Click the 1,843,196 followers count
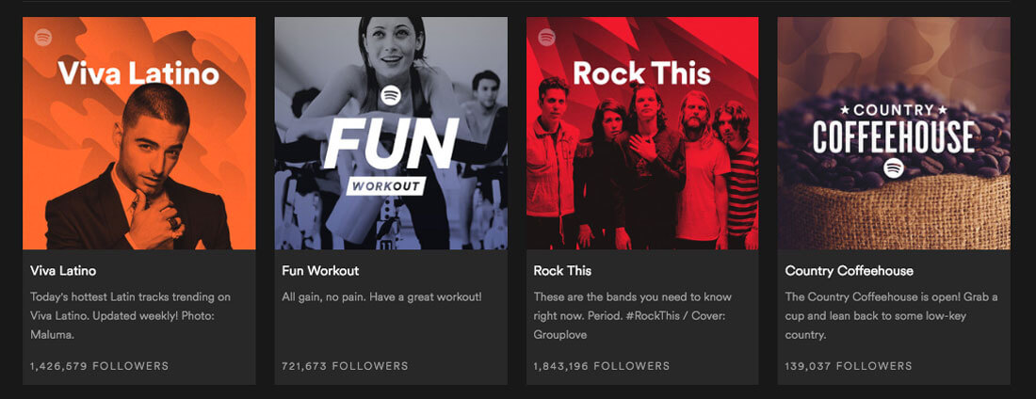Screen dimensions: 1036x399 [x=601, y=366]
